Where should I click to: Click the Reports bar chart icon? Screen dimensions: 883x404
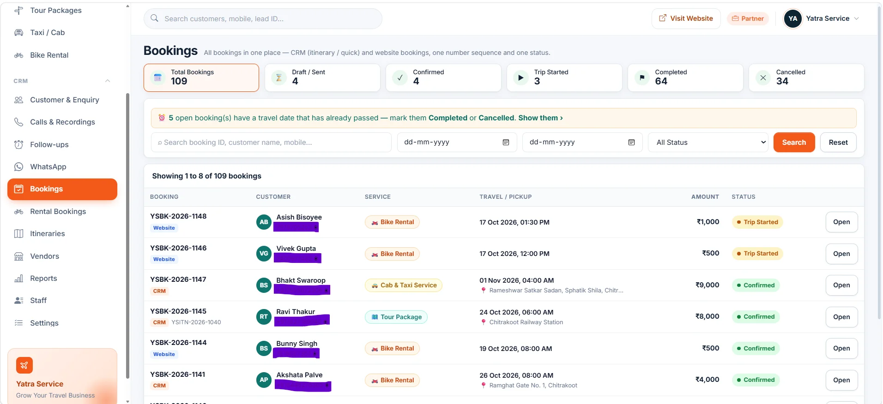[x=18, y=278]
